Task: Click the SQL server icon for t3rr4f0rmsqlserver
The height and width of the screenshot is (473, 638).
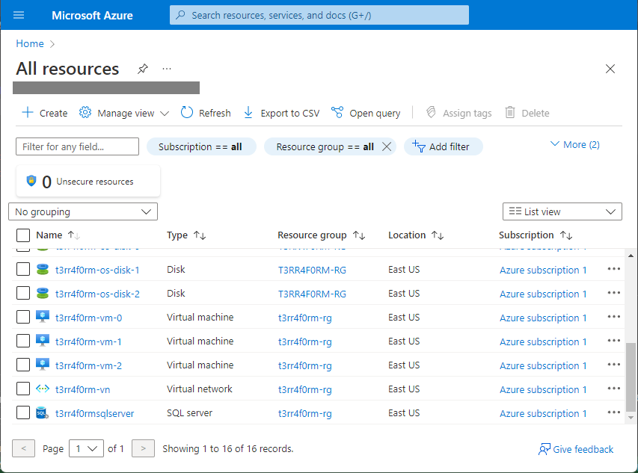Action: (43, 413)
